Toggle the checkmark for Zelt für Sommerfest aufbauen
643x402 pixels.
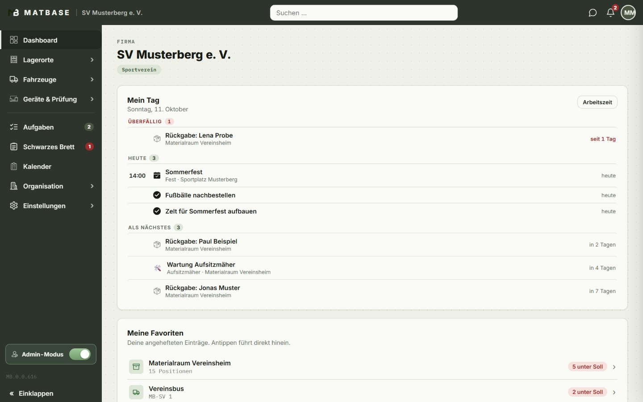pos(157,211)
